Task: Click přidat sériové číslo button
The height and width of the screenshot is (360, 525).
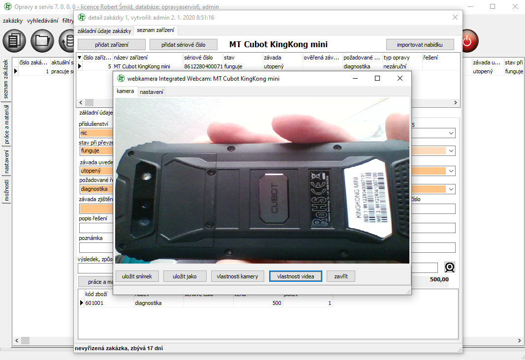Action: (x=183, y=44)
